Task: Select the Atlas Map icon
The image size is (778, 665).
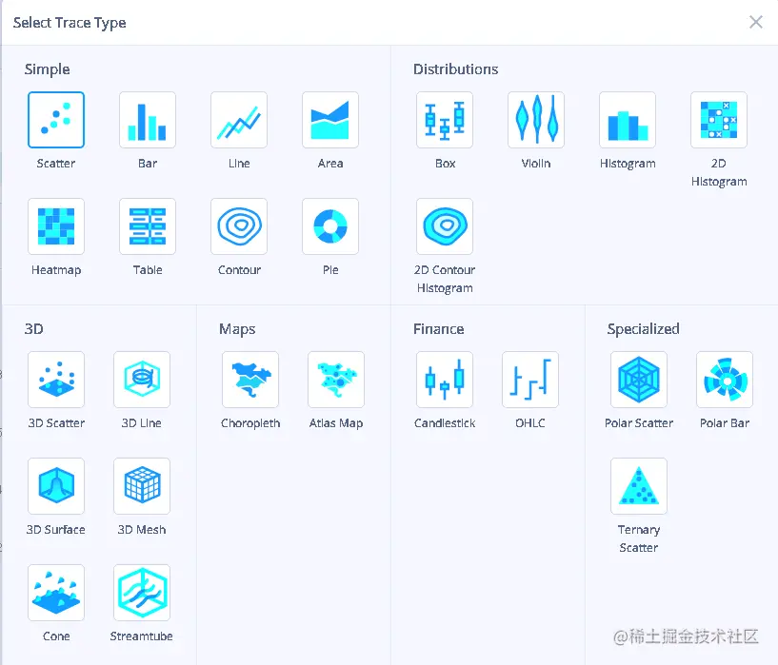Action: 336,380
